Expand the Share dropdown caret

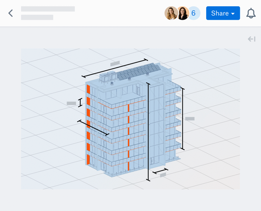coord(233,14)
